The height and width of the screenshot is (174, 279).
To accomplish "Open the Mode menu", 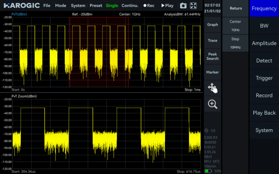I will pyautogui.click(x=61, y=6).
